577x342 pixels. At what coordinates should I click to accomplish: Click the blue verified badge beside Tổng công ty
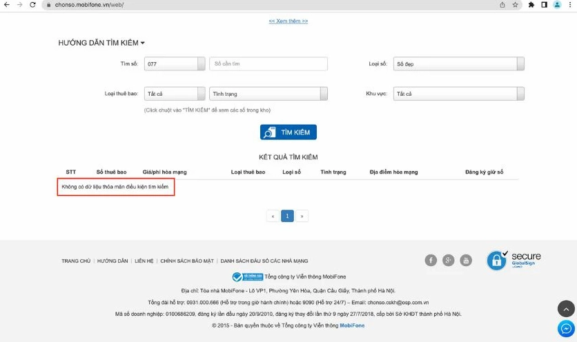click(x=247, y=276)
